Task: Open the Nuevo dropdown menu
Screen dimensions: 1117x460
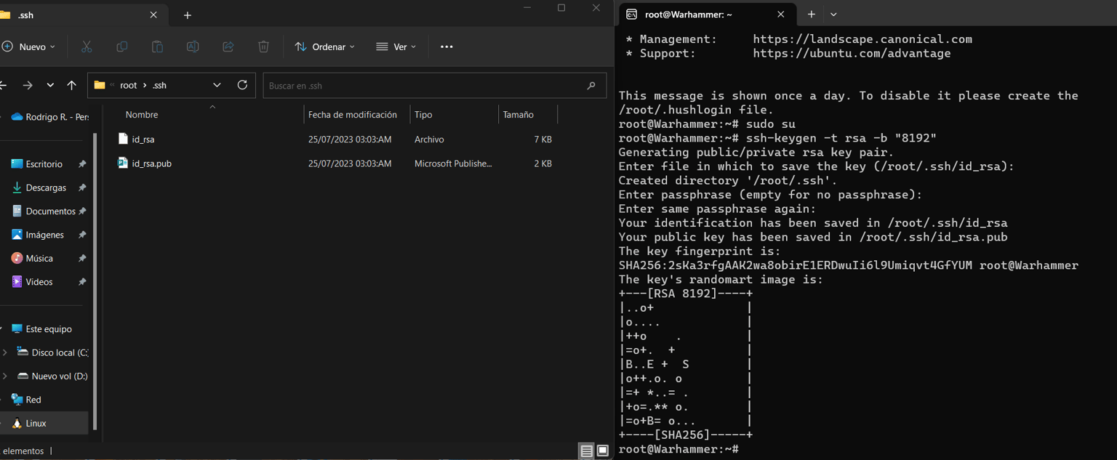Action: click(x=29, y=47)
